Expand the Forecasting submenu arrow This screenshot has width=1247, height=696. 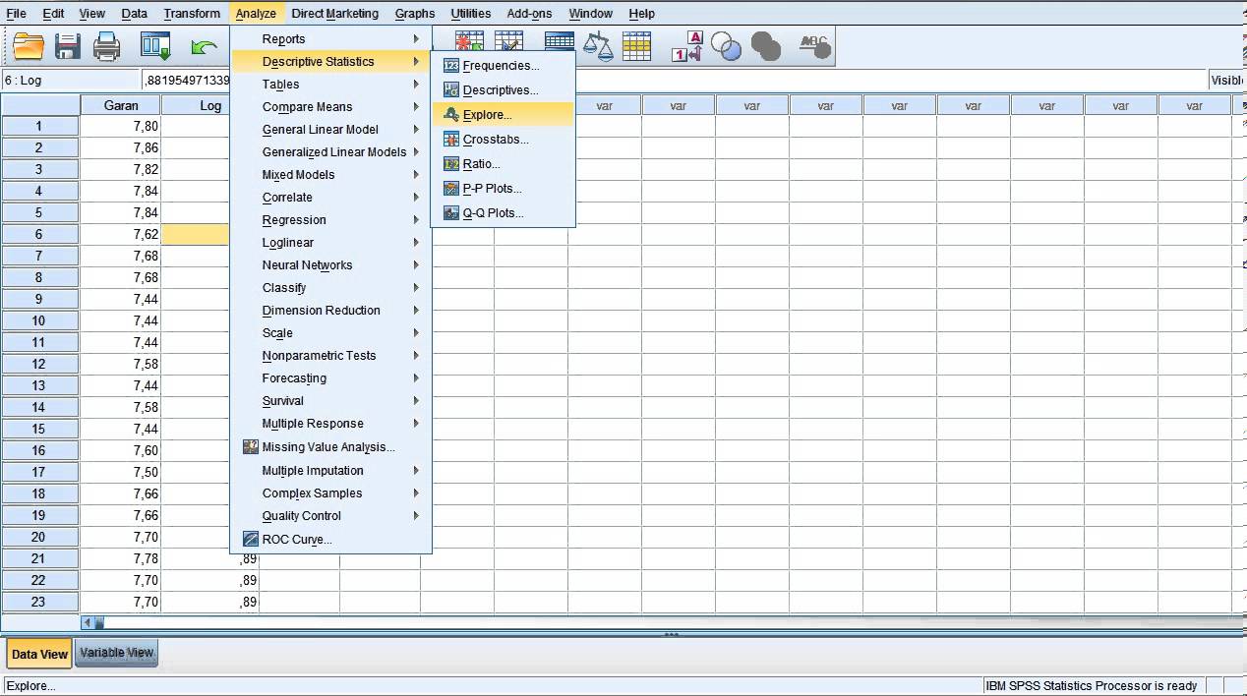tap(416, 378)
